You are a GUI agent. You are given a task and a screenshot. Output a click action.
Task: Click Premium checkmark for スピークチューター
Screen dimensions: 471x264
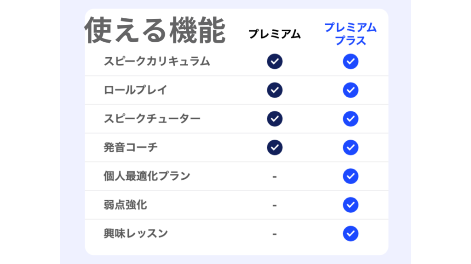pos(275,119)
